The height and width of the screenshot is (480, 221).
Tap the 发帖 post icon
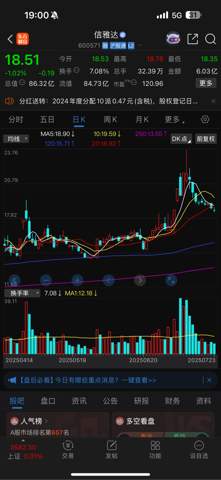(x=112, y=449)
